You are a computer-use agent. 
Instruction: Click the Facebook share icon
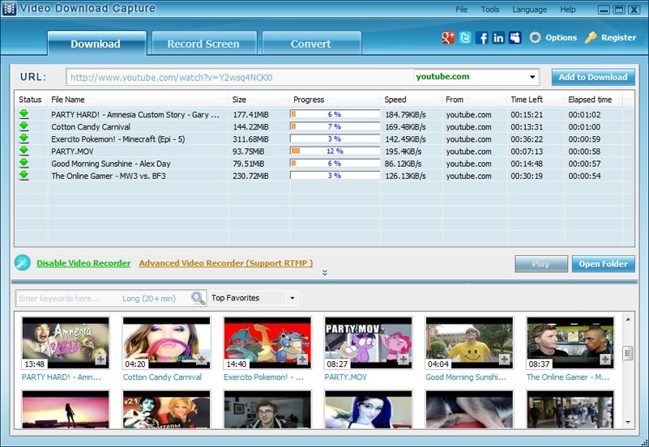tap(481, 37)
